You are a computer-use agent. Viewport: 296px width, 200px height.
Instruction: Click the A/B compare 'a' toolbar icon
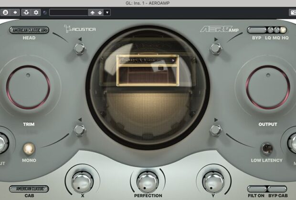5,12
